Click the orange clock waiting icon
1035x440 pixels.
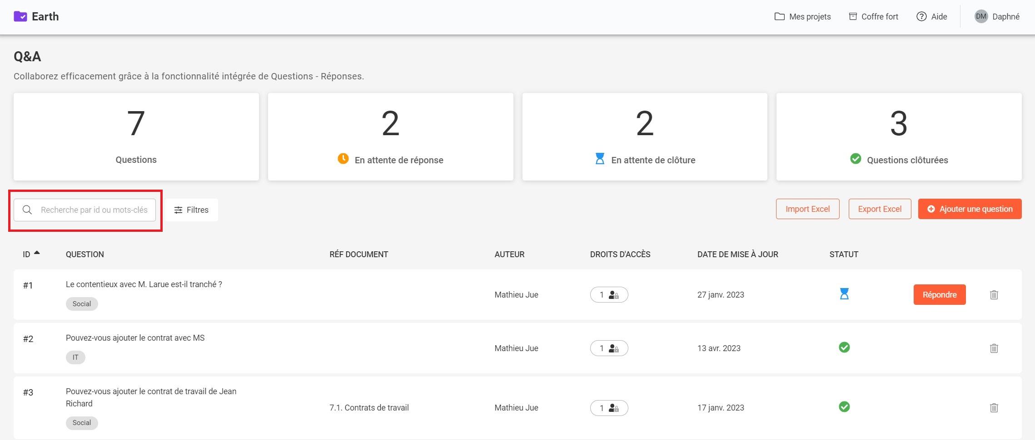click(x=343, y=159)
